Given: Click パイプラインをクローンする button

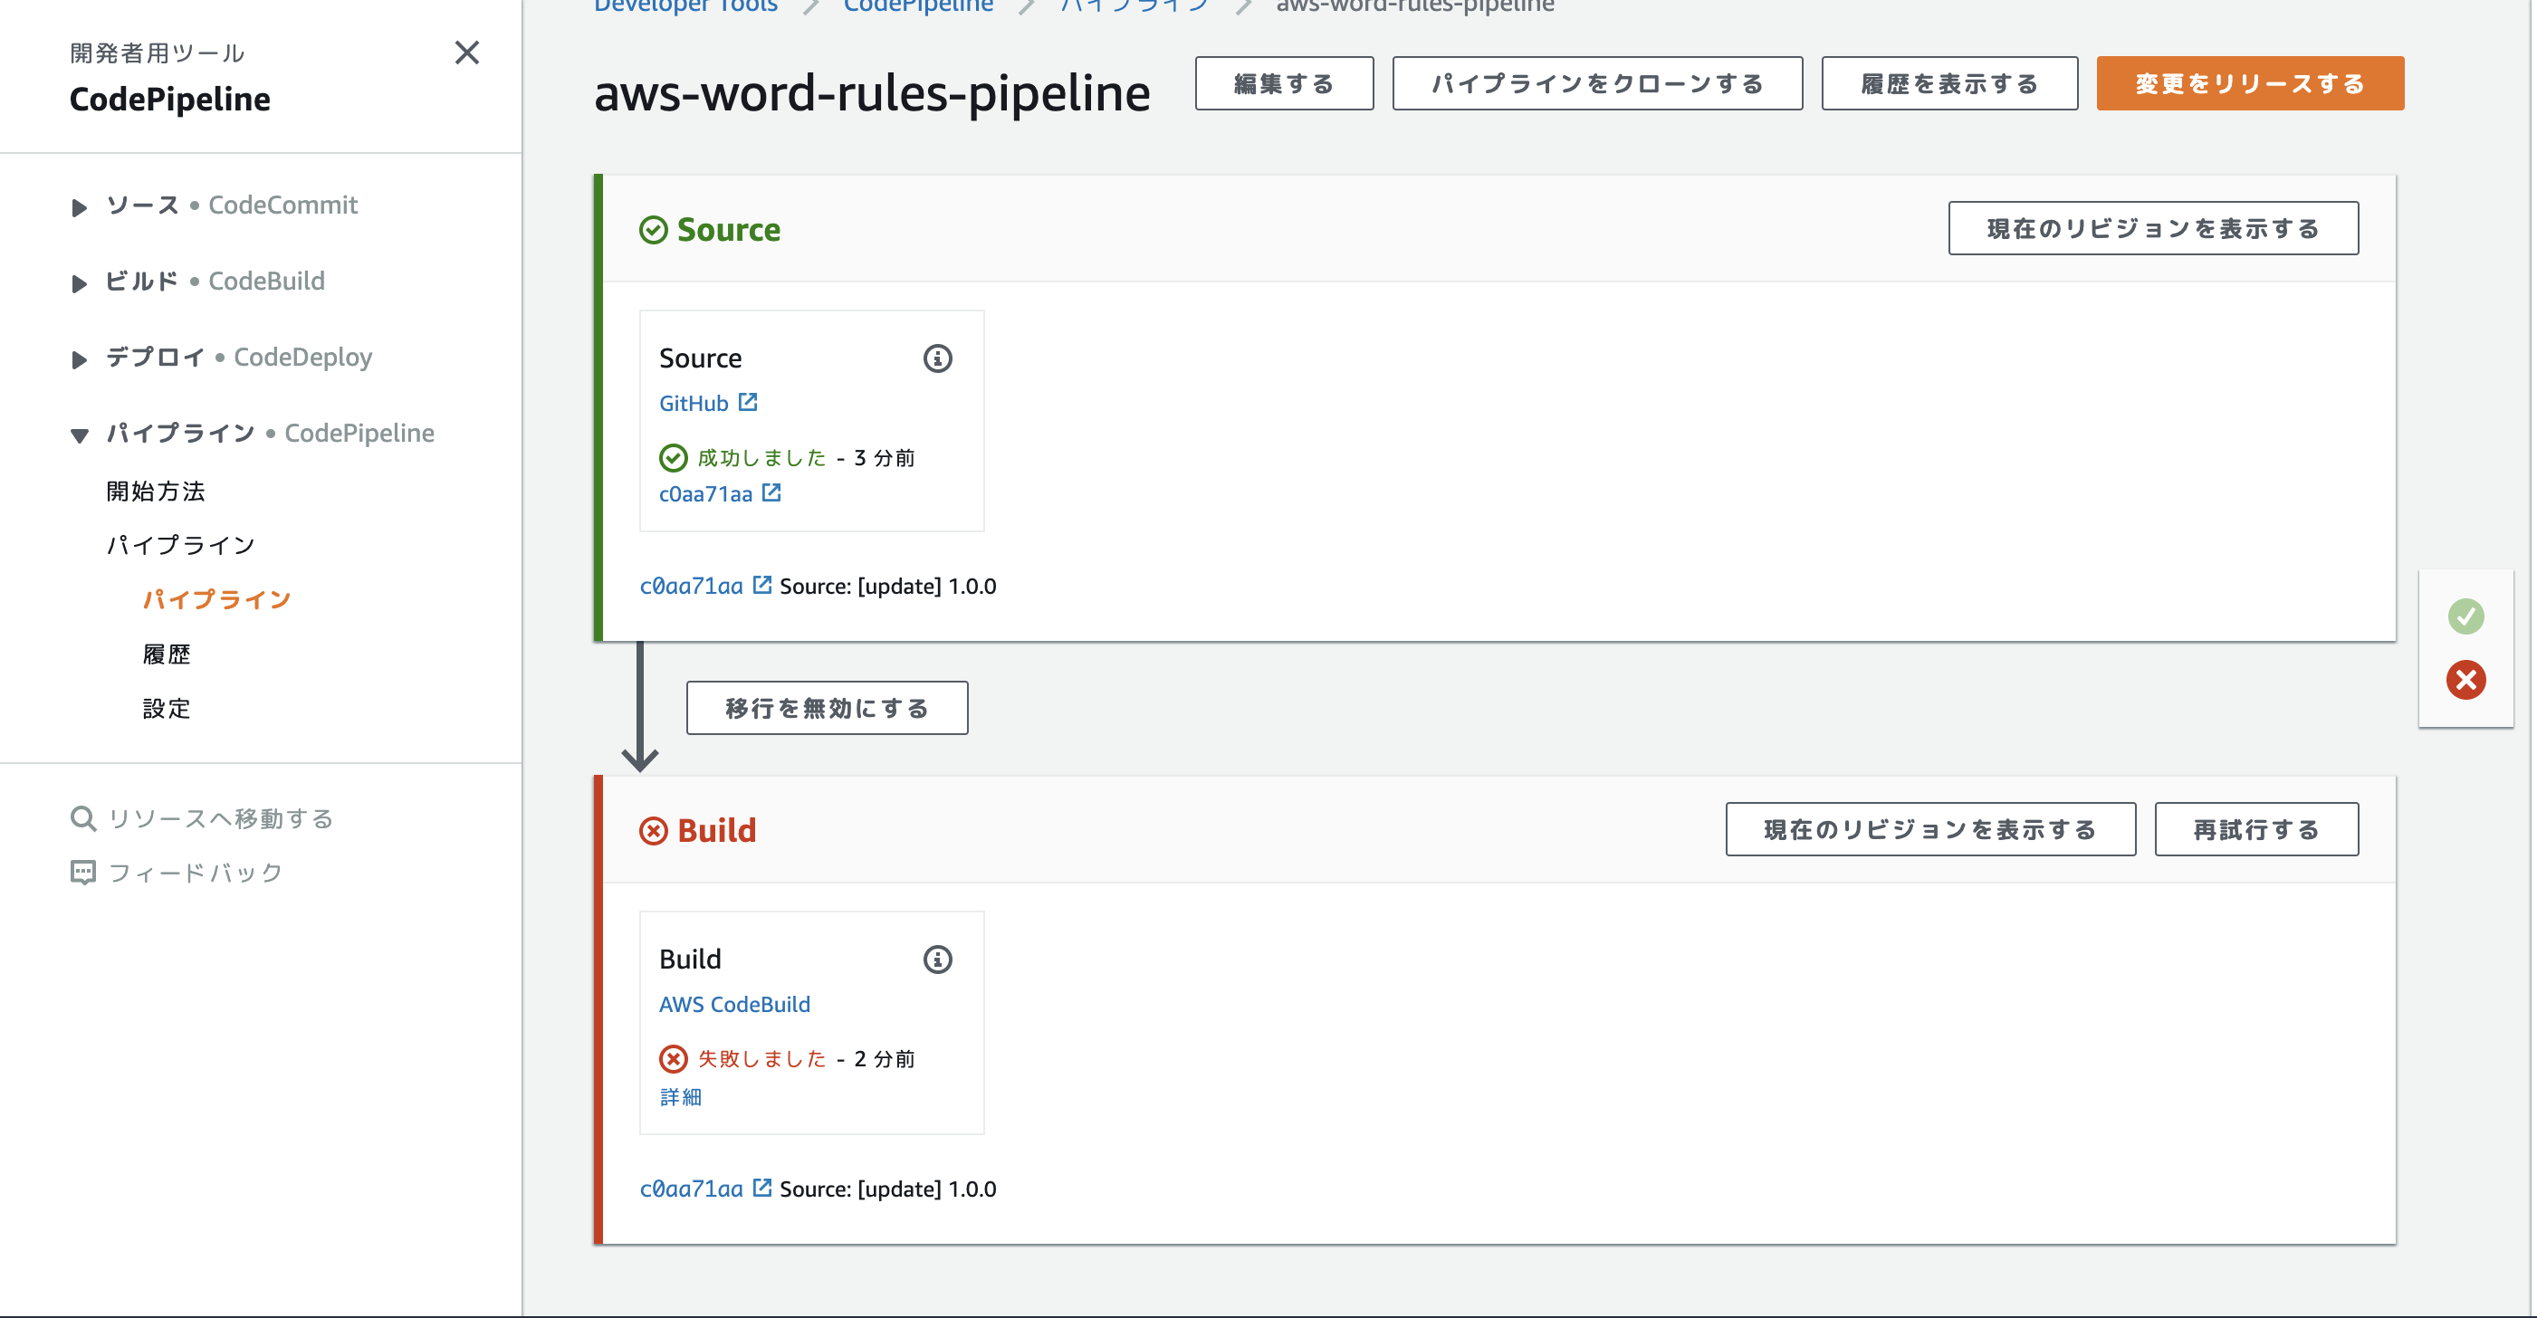Looking at the screenshot, I should pyautogui.click(x=1596, y=83).
